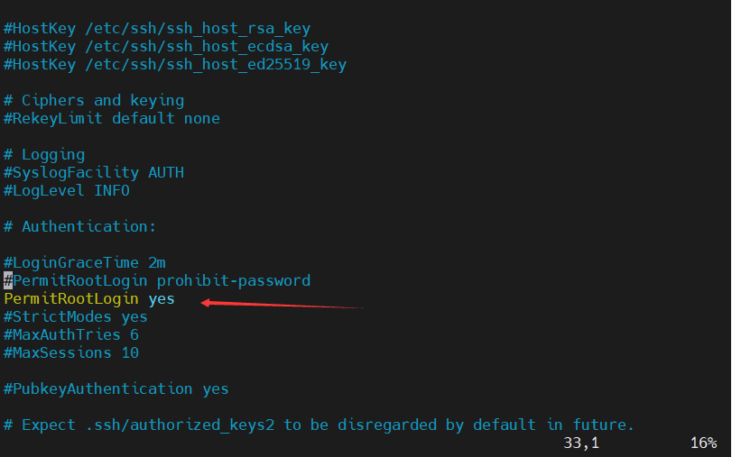Click the red arrow annotation
Screen dimensions: 732x457
point(282,305)
